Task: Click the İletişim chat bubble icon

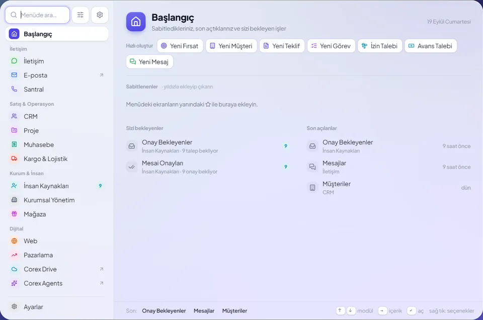Action: click(14, 61)
